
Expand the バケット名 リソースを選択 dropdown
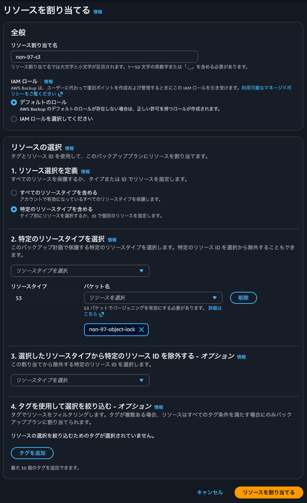(153, 297)
